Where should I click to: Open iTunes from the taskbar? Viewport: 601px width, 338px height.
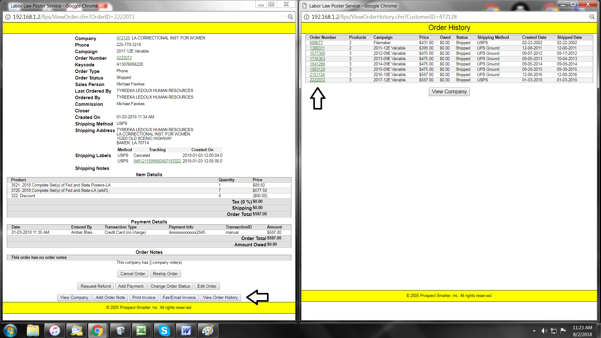55,330
